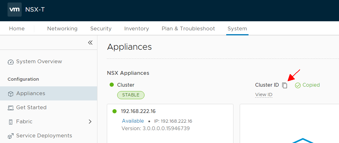Click the green Copied checkmark icon
Viewport: 339px width, 143px height.
(x=298, y=85)
